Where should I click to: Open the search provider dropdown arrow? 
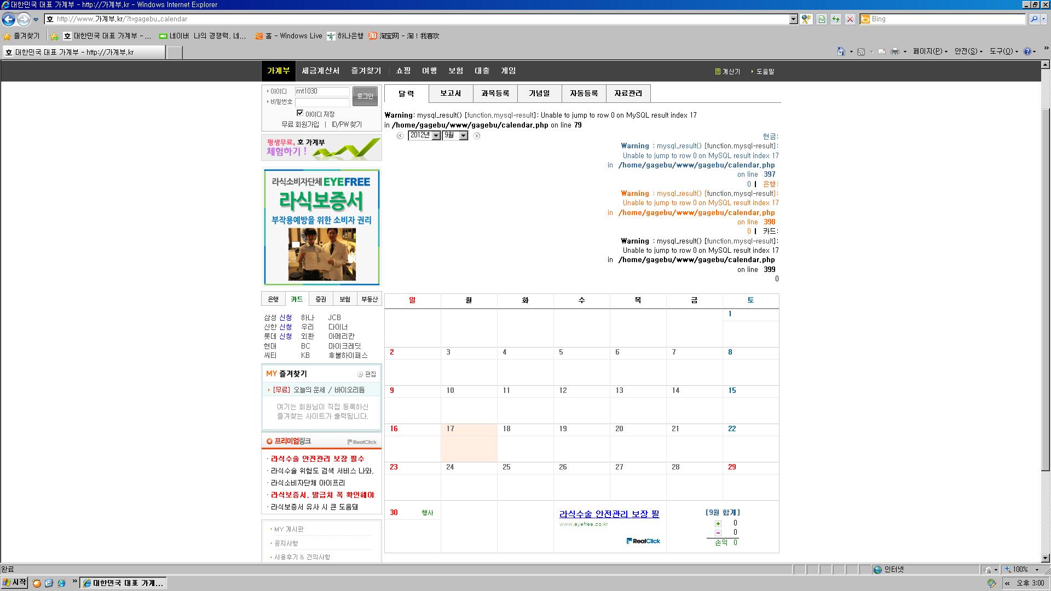(x=1044, y=19)
